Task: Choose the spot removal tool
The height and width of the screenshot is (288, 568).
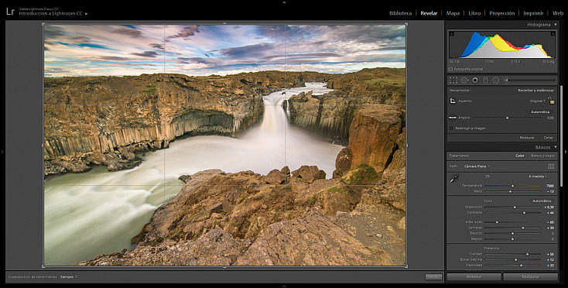Action: (x=464, y=80)
